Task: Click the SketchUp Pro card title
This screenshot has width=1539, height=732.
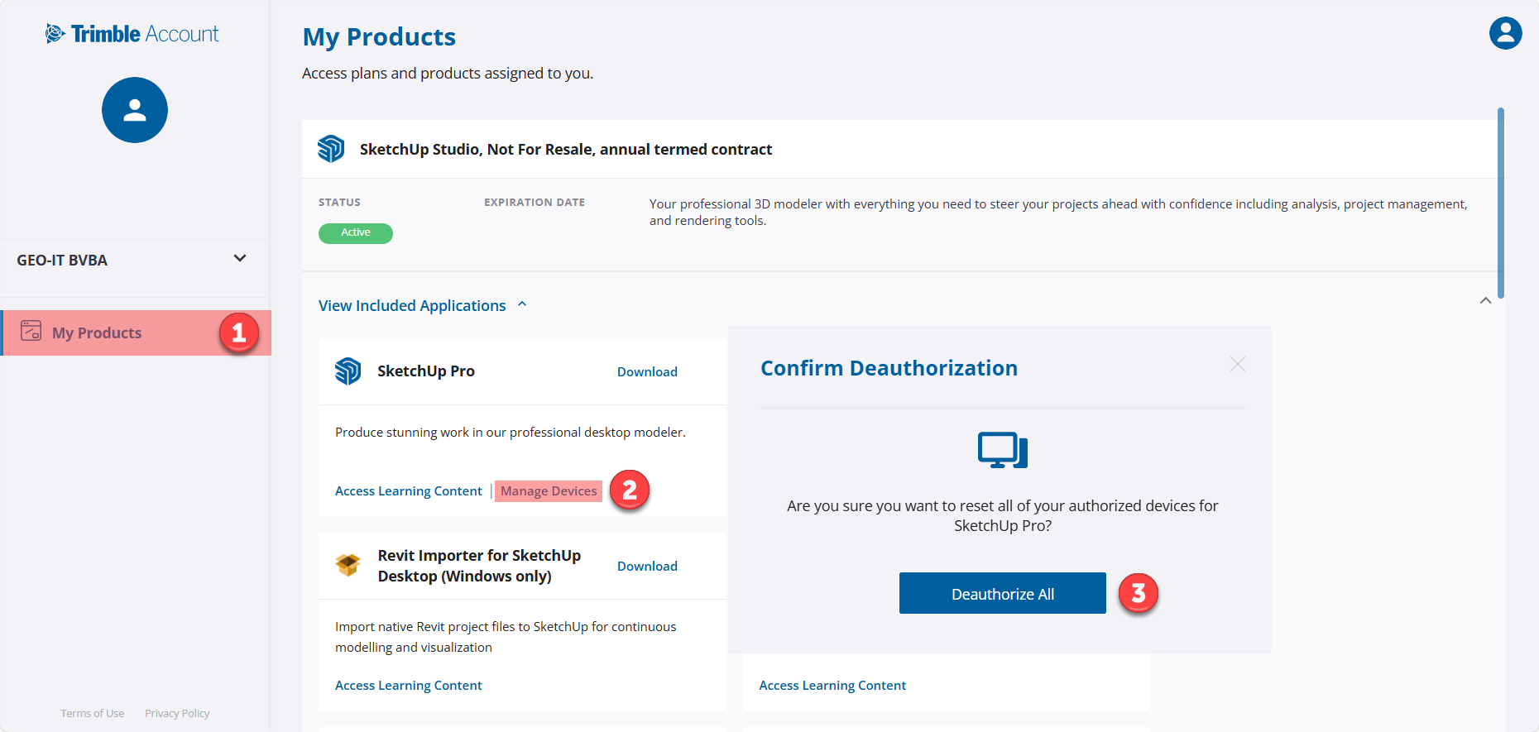Action: [426, 371]
